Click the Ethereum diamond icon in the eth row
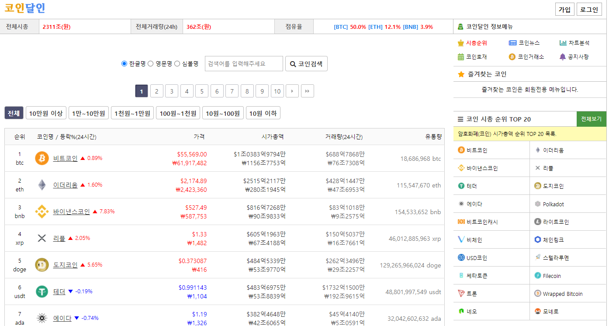This screenshot has height=326, width=609. pos(42,185)
